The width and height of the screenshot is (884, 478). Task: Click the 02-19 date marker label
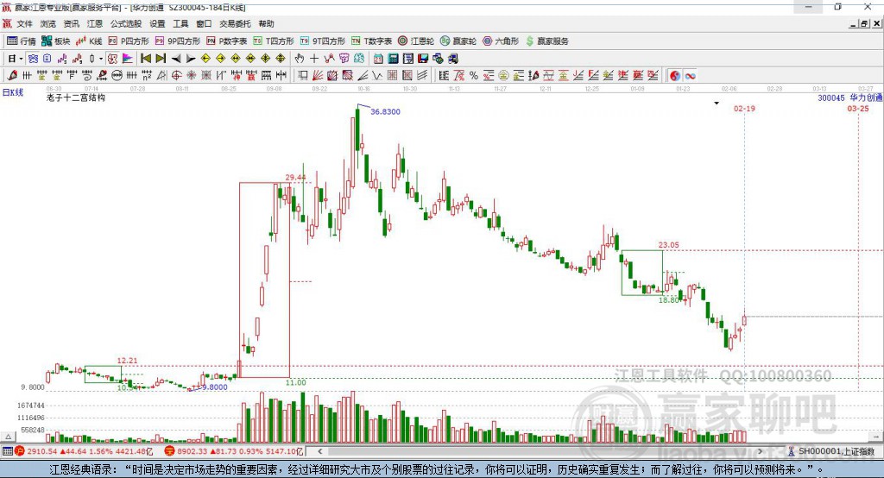(x=744, y=108)
